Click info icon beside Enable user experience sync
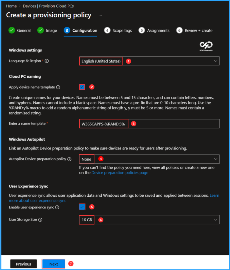 [x=57, y=207]
